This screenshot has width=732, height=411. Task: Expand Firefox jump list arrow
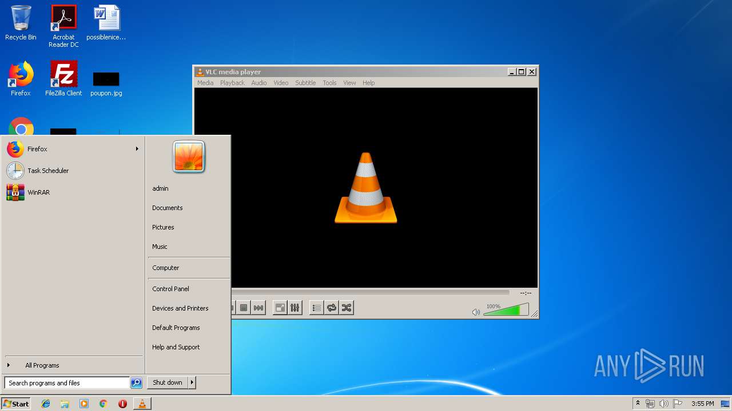(x=137, y=149)
